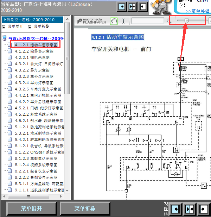Adjust the FlashPaper zoom slider handle

click(x=186, y=21)
